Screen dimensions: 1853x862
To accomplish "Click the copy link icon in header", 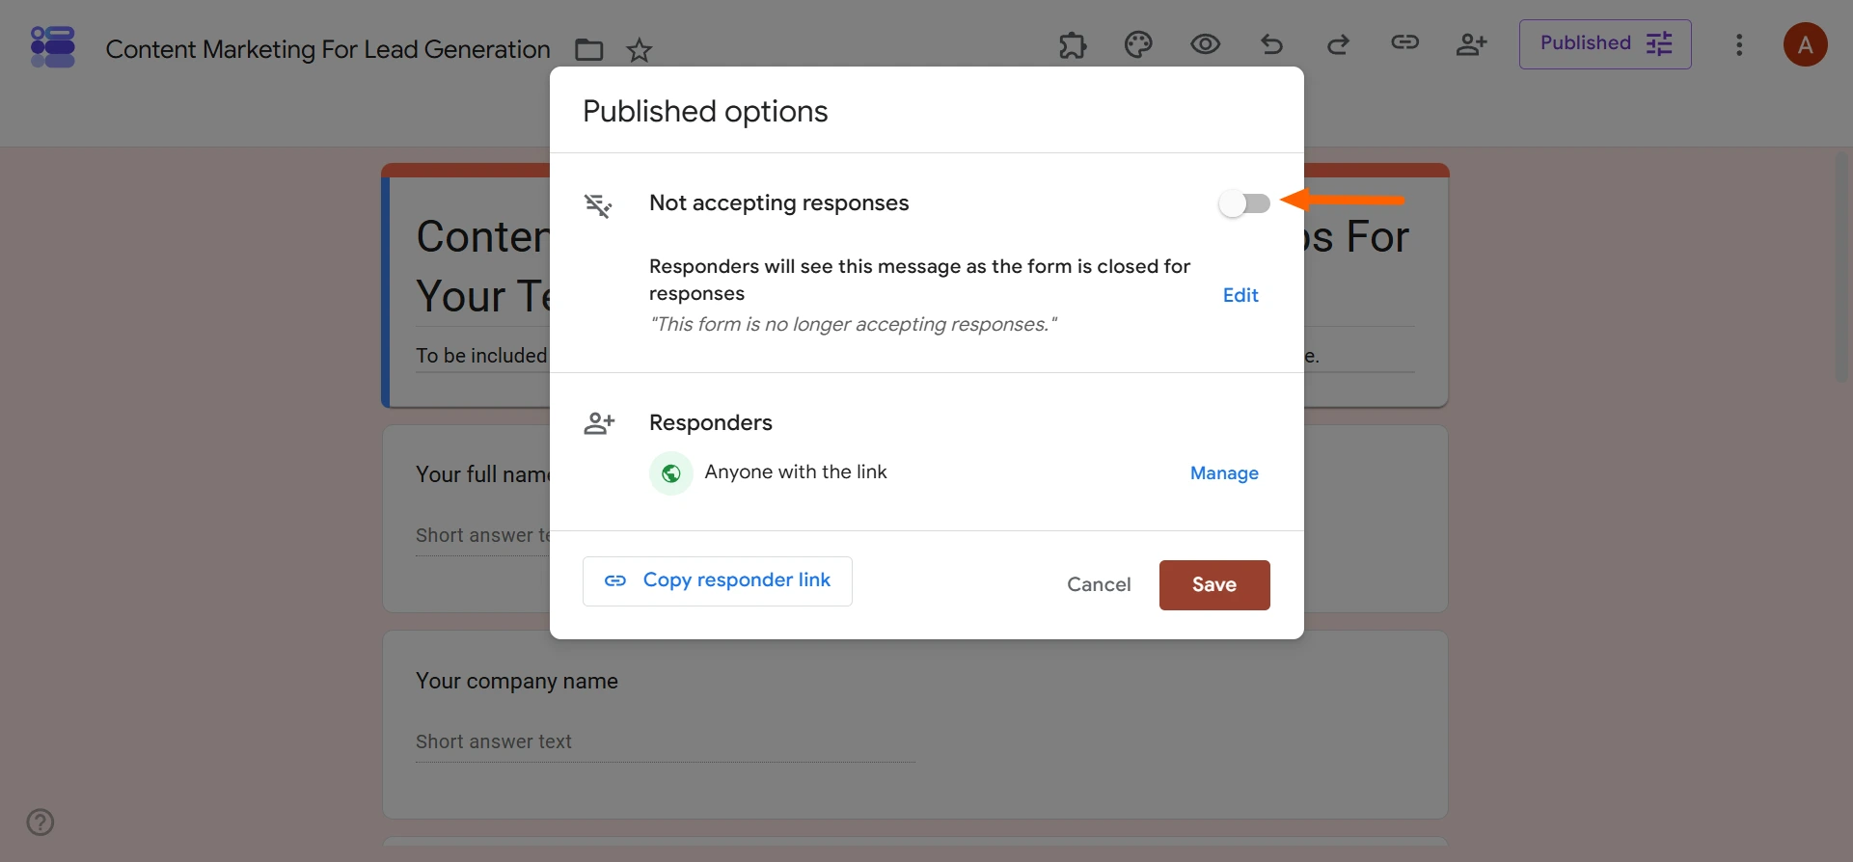I will [x=1404, y=42].
